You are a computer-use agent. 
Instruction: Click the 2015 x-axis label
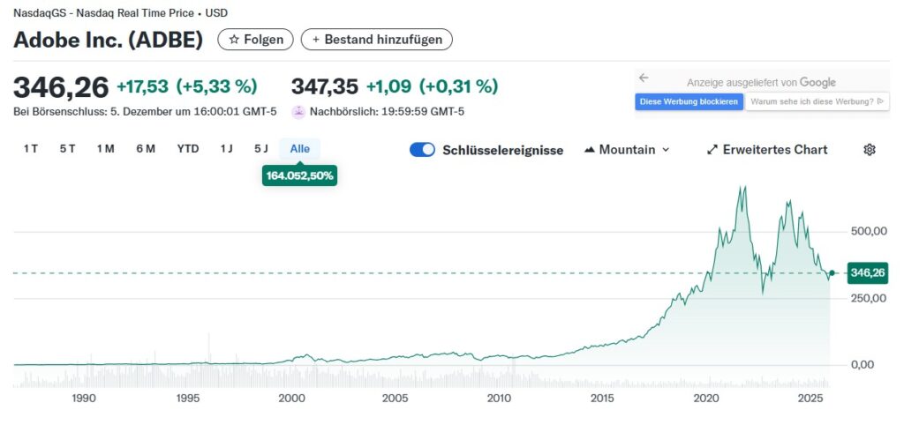602,398
